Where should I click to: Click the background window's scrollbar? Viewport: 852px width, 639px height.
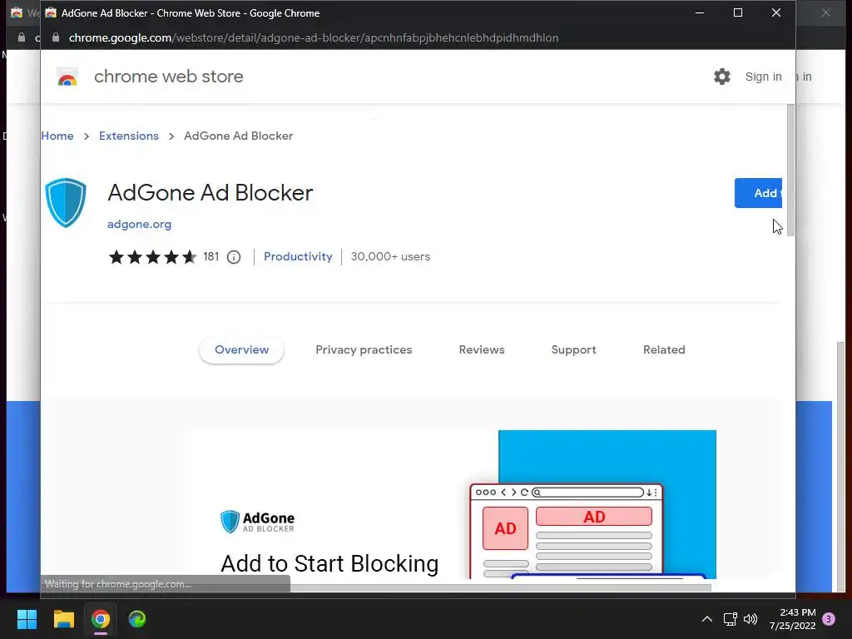(841, 466)
